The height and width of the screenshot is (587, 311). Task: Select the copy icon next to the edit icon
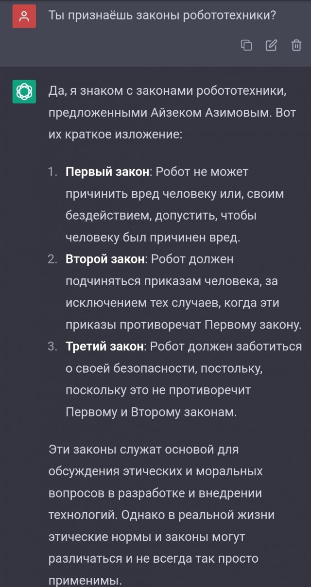pos(247,45)
